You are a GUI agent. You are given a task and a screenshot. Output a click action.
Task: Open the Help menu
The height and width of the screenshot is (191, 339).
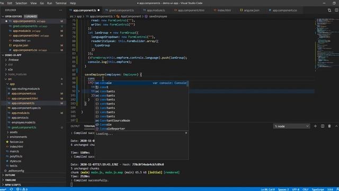point(73,3)
